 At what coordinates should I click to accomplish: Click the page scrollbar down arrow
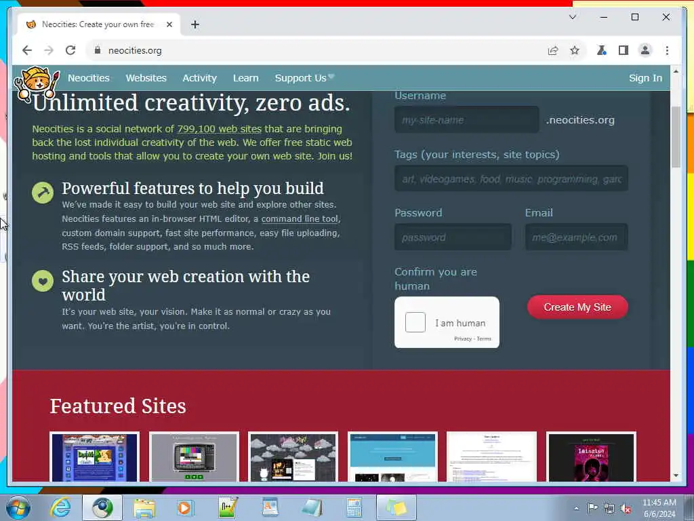[x=676, y=476]
